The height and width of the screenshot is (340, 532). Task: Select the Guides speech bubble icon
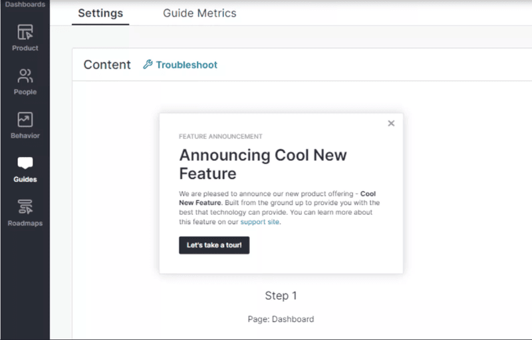click(x=25, y=164)
